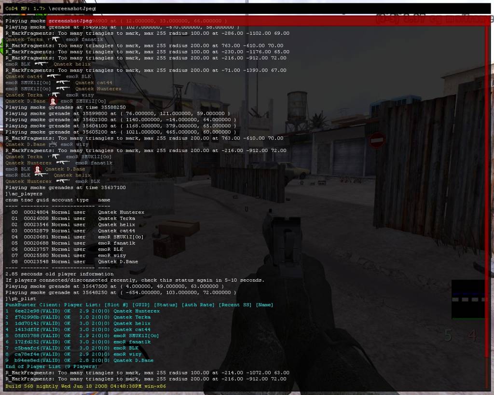
Task: Click PunkBuster GUID "05f03788(VALID)"
Action: 37,336
